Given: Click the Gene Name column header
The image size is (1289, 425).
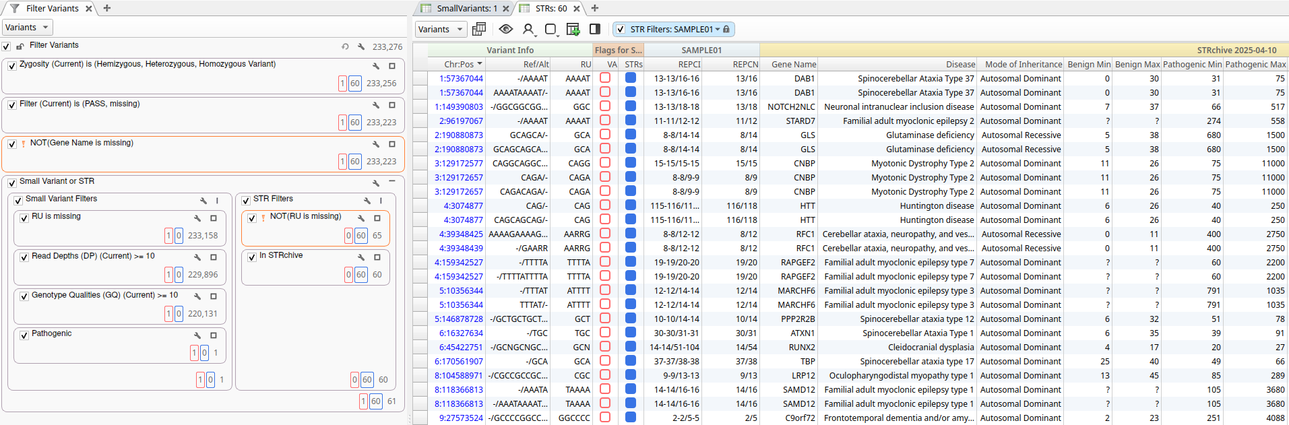Looking at the screenshot, I should [793, 65].
